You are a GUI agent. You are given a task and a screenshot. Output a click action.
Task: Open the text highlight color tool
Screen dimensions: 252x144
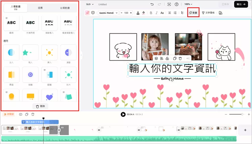tap(143, 13)
